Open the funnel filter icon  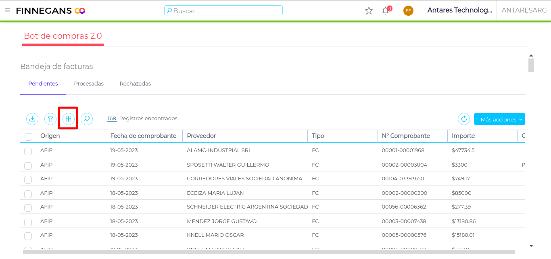[x=50, y=119]
